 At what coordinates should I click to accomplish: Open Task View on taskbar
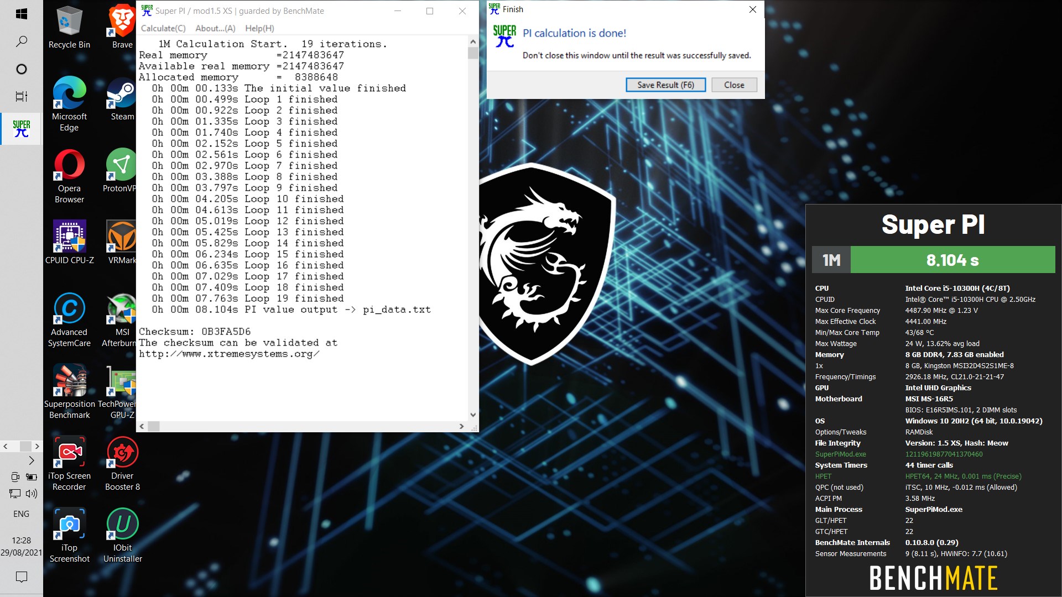21,96
